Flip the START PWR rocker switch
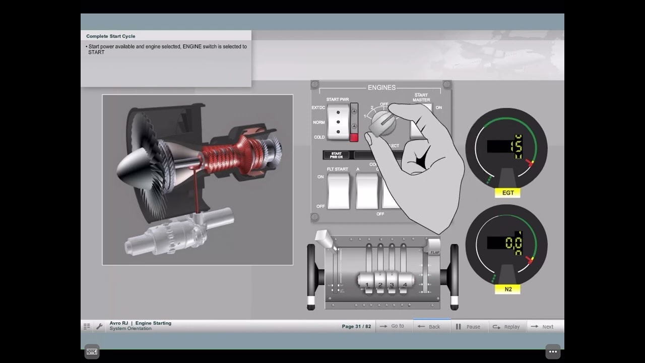This screenshot has height=363, width=645. coord(338,122)
